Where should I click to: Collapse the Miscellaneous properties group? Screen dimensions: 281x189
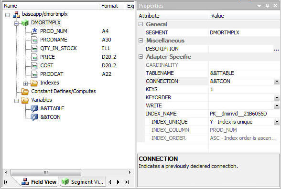tap(141, 41)
